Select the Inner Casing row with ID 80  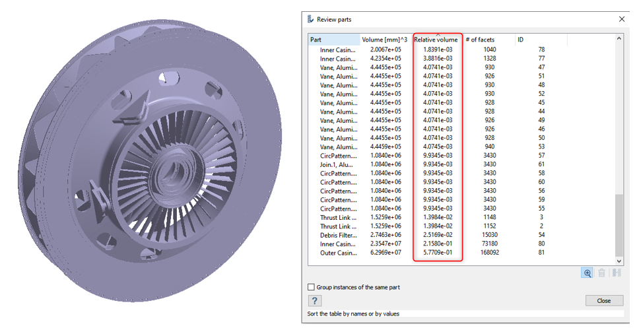[338, 244]
